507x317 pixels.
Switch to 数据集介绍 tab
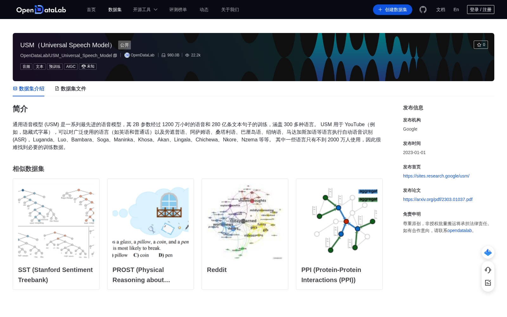[x=29, y=89]
